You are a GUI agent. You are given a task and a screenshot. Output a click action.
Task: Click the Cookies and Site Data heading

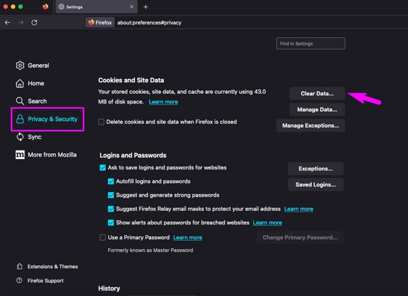click(x=131, y=80)
